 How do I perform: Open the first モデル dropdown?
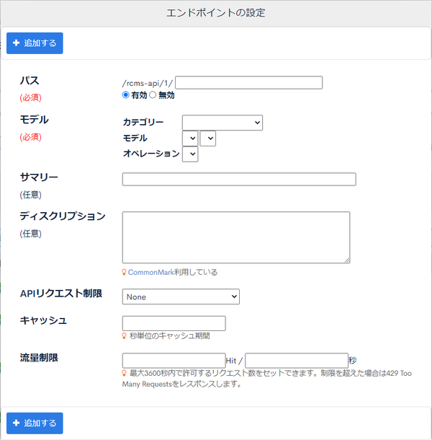pyautogui.click(x=190, y=138)
